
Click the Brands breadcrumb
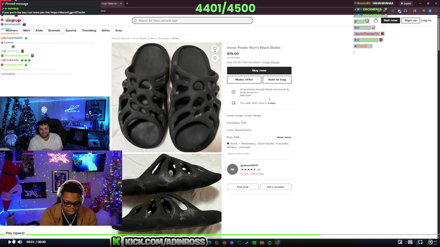(125, 38)
